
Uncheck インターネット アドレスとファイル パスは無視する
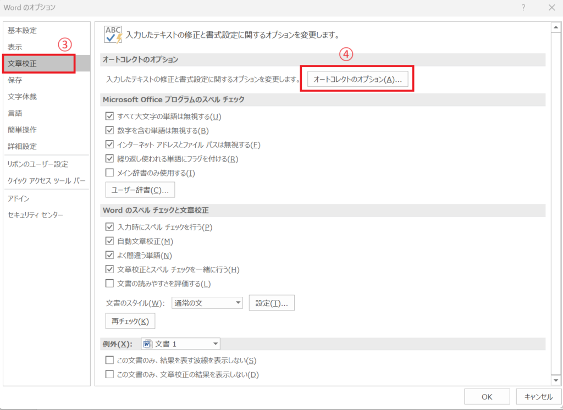(x=109, y=145)
